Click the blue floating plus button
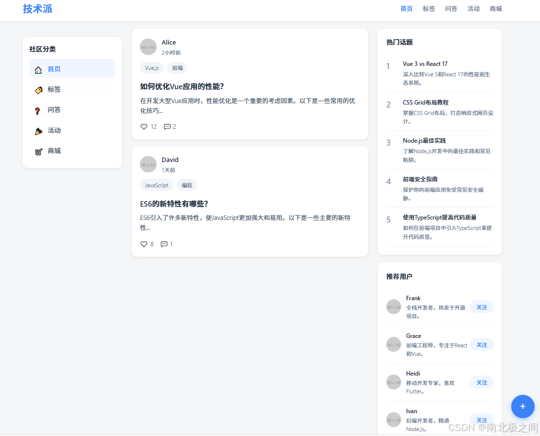 523,406
